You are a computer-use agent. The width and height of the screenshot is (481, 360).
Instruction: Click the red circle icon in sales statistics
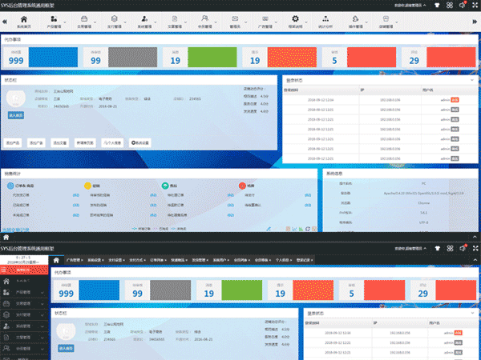[241, 186]
